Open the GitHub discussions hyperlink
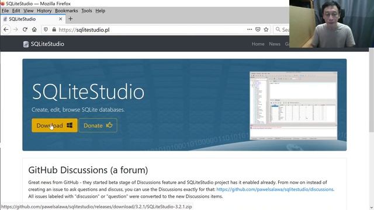The height and width of the screenshot is (210, 374). (275, 189)
